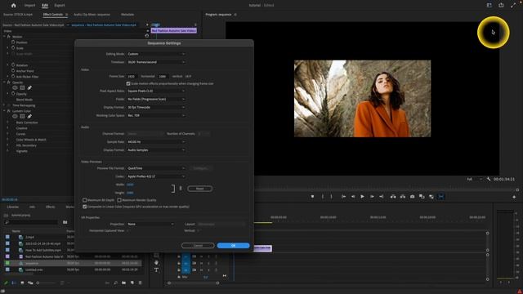Click the New Bin folder icon in Project panel
Image resolution: width=523 pixels, height=294 pixels.
[x=123, y=283]
